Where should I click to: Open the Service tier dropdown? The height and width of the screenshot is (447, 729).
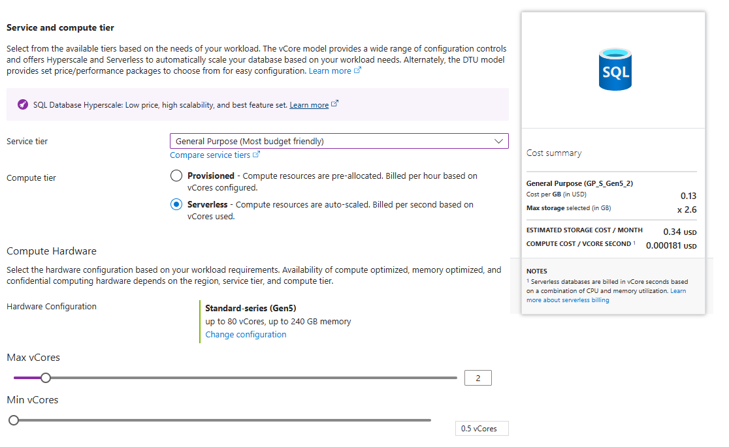point(339,141)
